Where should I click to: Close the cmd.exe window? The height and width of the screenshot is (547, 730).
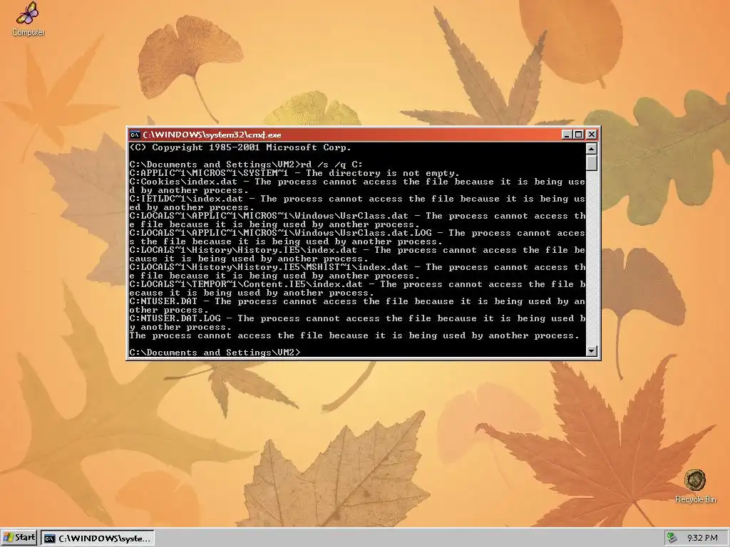click(591, 135)
